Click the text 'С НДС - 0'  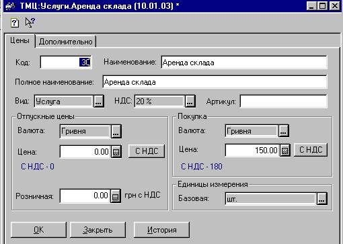(x=38, y=167)
